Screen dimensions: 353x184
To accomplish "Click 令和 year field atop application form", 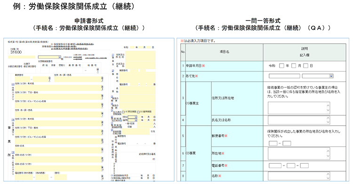I will click(132, 48).
